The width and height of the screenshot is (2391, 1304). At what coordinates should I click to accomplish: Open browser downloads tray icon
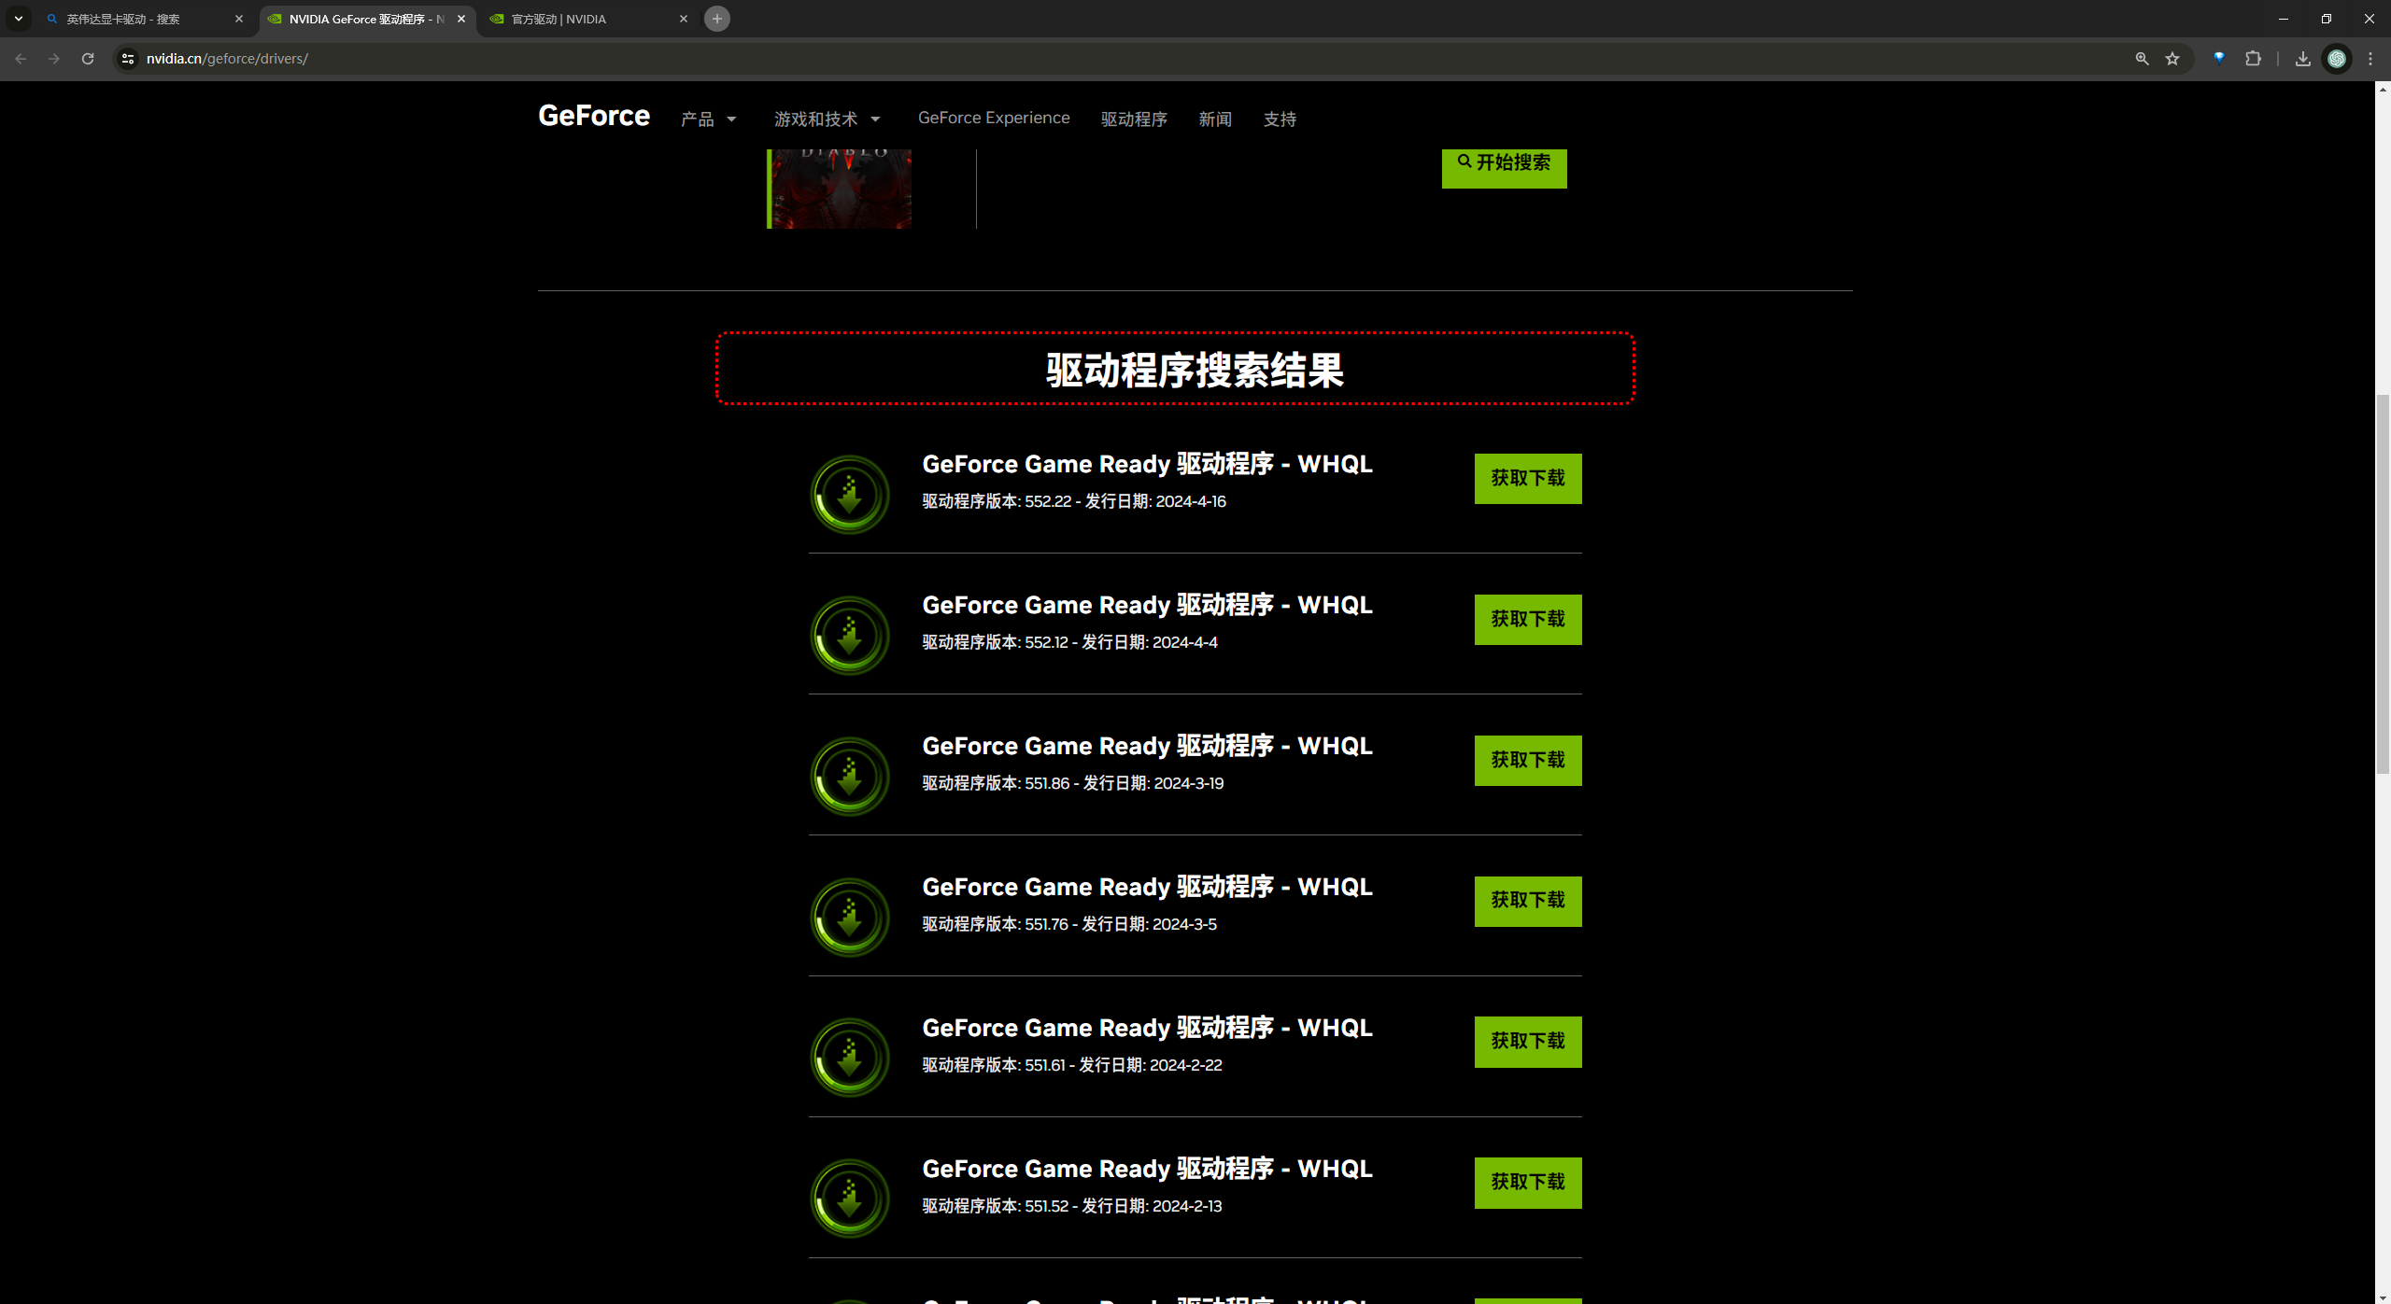coord(2302,59)
